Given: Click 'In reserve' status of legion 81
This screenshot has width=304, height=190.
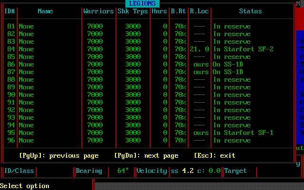Looking at the screenshot, I should point(232,27).
